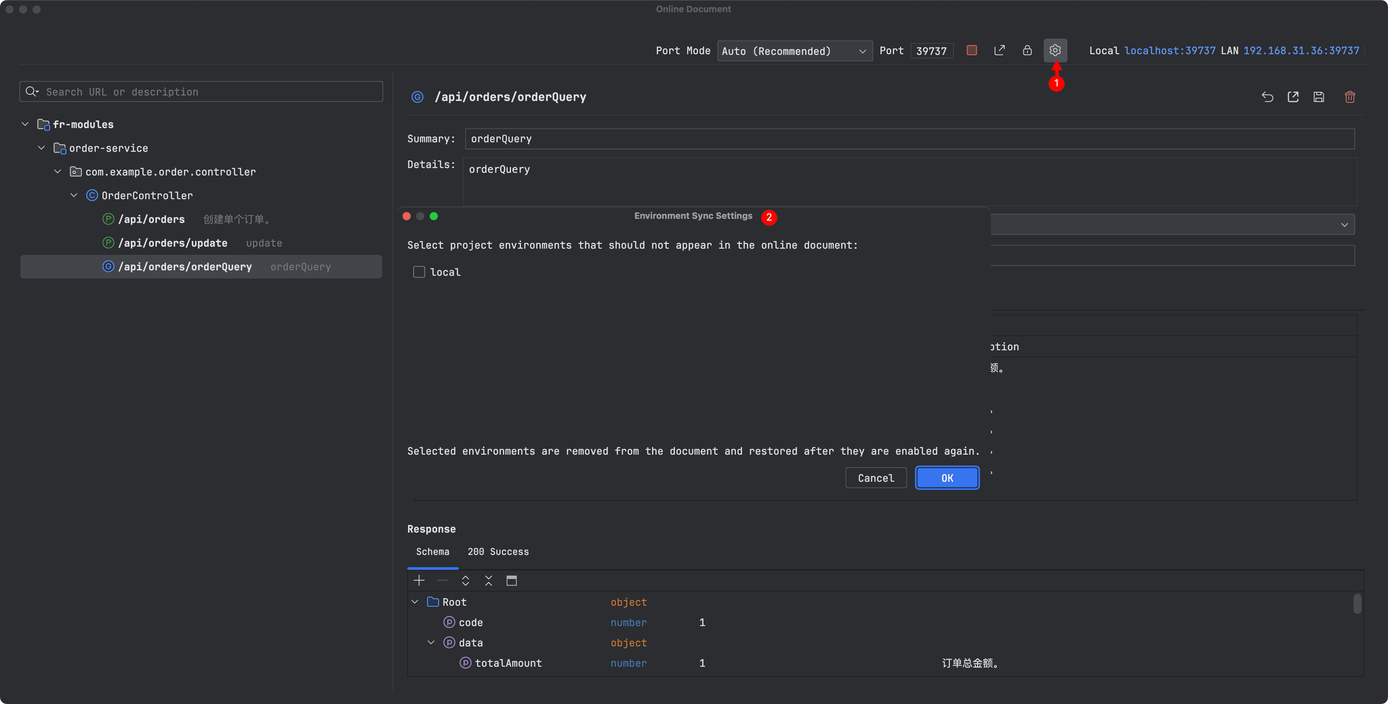Collapse the order-service tree node
Image resolution: width=1388 pixels, height=704 pixels.
point(41,148)
